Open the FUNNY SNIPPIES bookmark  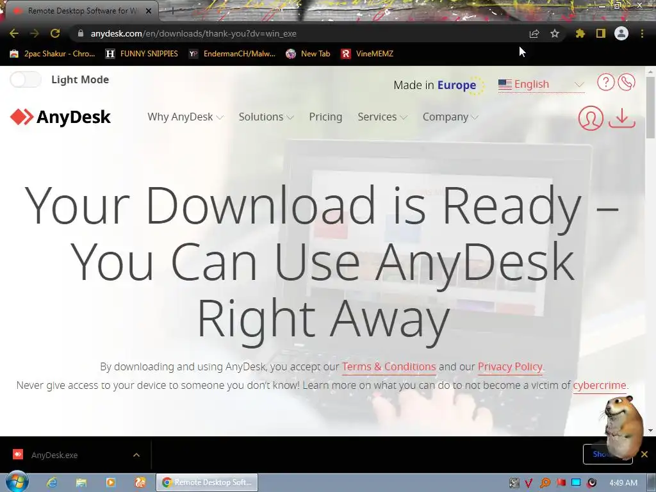[142, 54]
